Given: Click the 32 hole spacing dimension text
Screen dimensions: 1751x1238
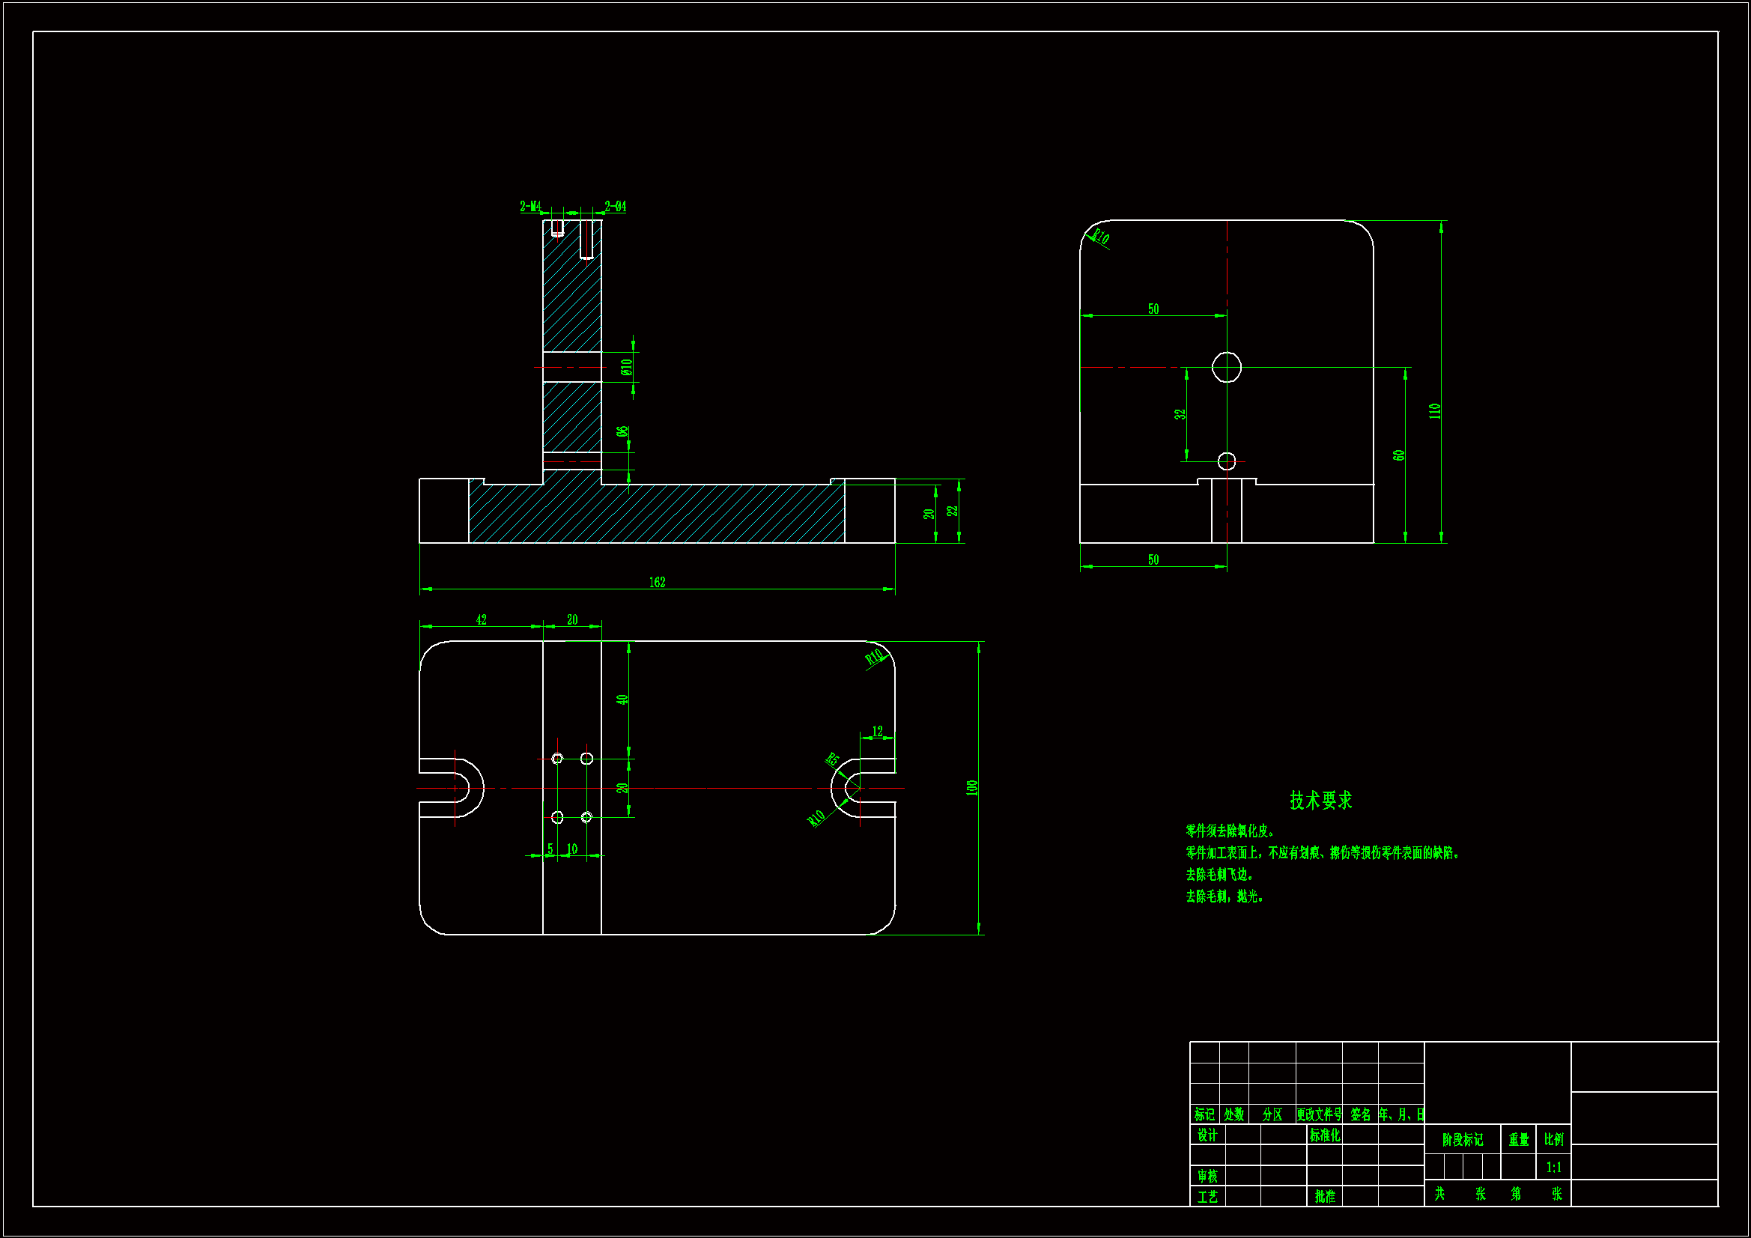Looking at the screenshot, I should (x=1180, y=414).
